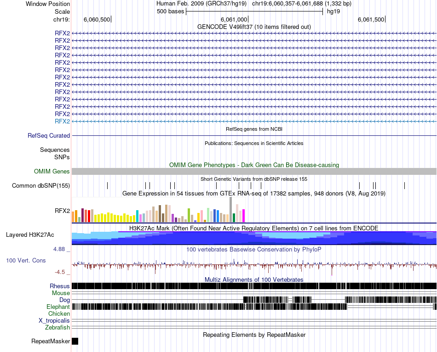The image size is (437, 352).
Task: Open '100 vertebrates Basewise Conservation by PhyloP'
Action: [254, 249]
